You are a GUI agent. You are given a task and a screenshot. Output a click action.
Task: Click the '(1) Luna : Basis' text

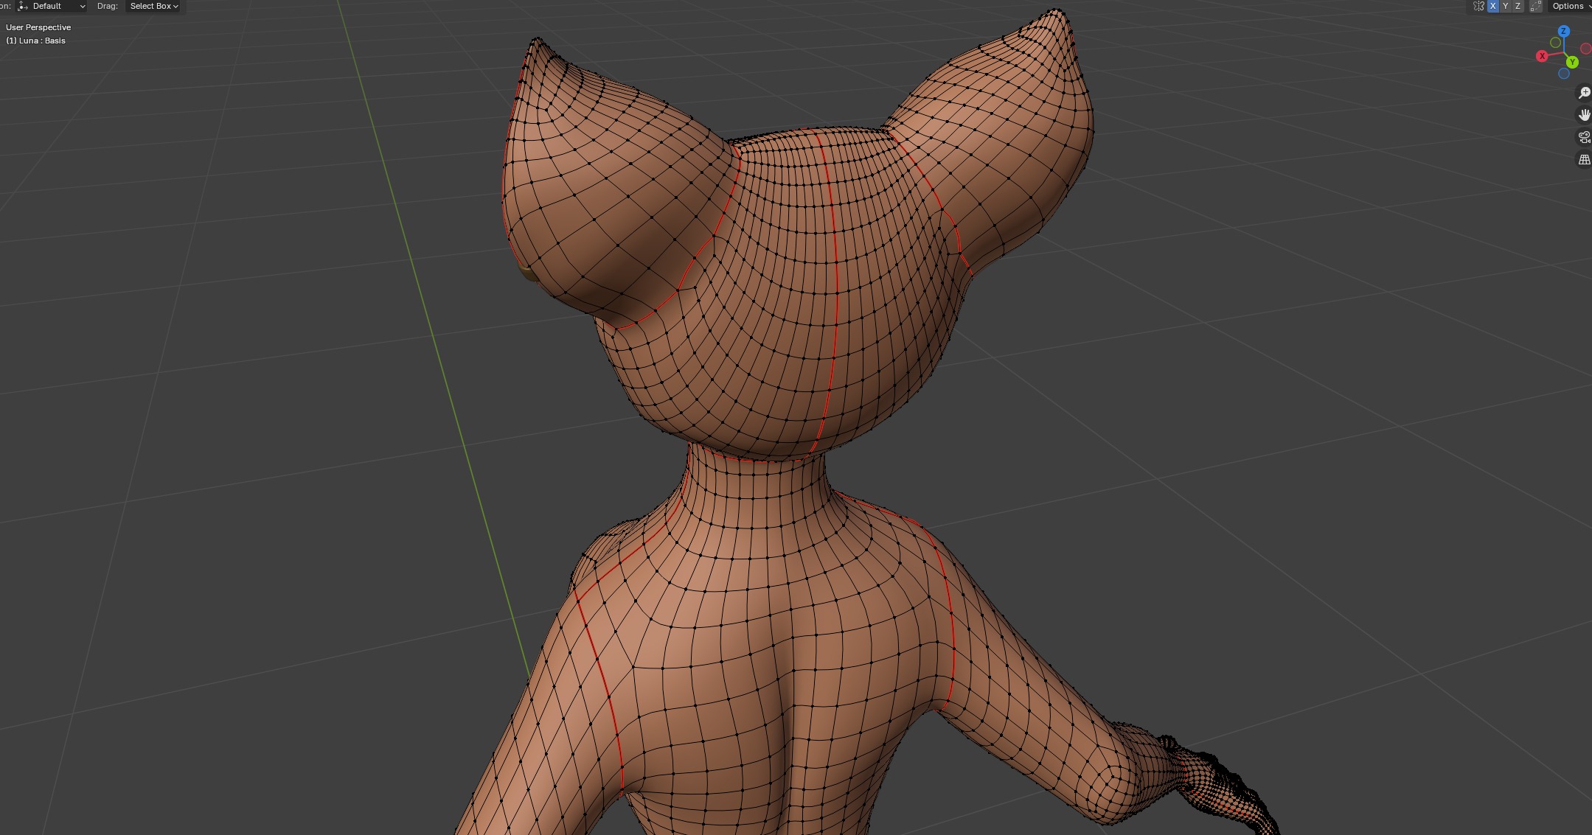pyautogui.click(x=35, y=41)
